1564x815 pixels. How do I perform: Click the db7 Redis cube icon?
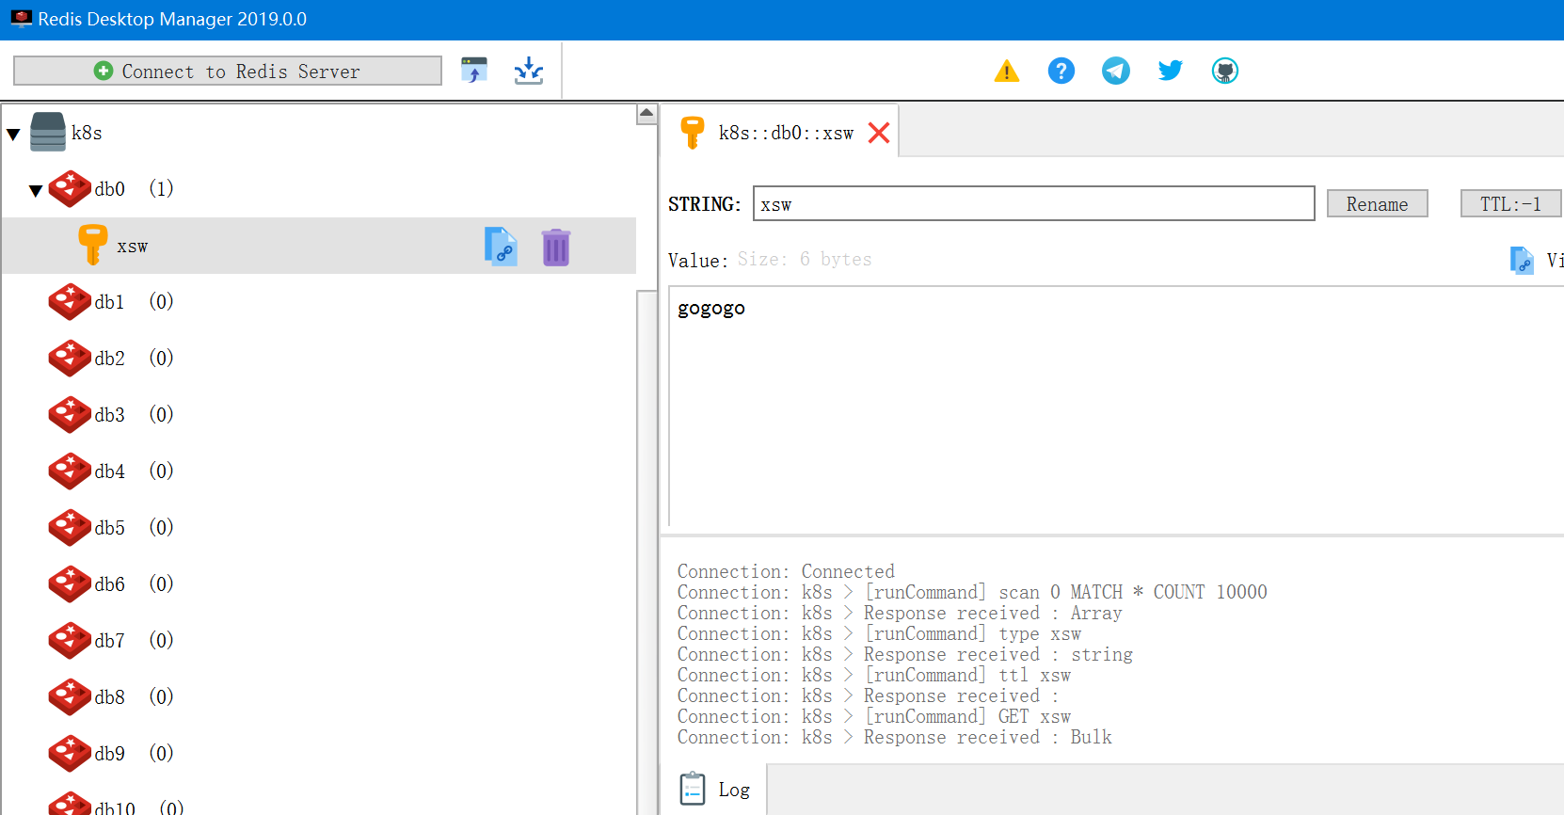pos(70,641)
